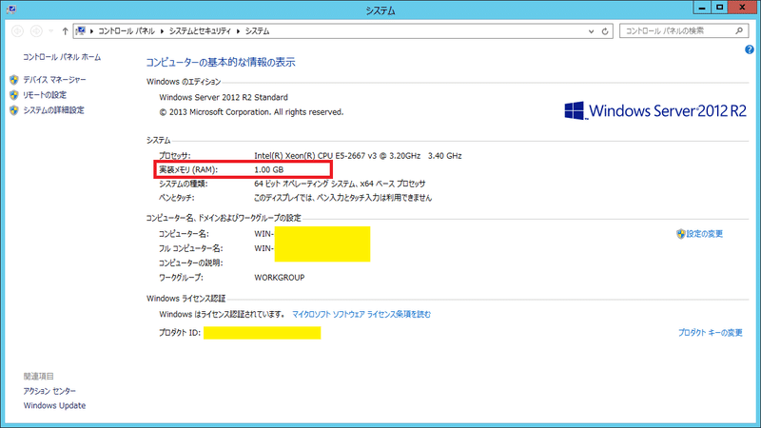Click 設定の変更 link
The image size is (761, 428).
(x=705, y=234)
